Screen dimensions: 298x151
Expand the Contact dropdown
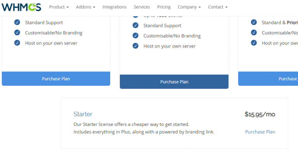[x=218, y=7]
